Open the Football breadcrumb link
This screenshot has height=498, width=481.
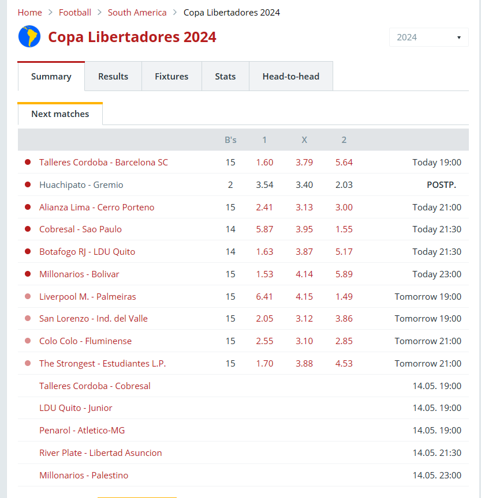(75, 12)
